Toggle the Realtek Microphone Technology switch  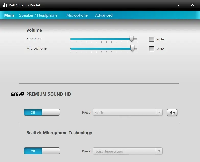[x=42, y=151]
